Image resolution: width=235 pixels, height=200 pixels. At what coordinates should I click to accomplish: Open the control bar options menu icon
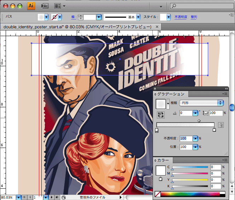(x=231, y=15)
